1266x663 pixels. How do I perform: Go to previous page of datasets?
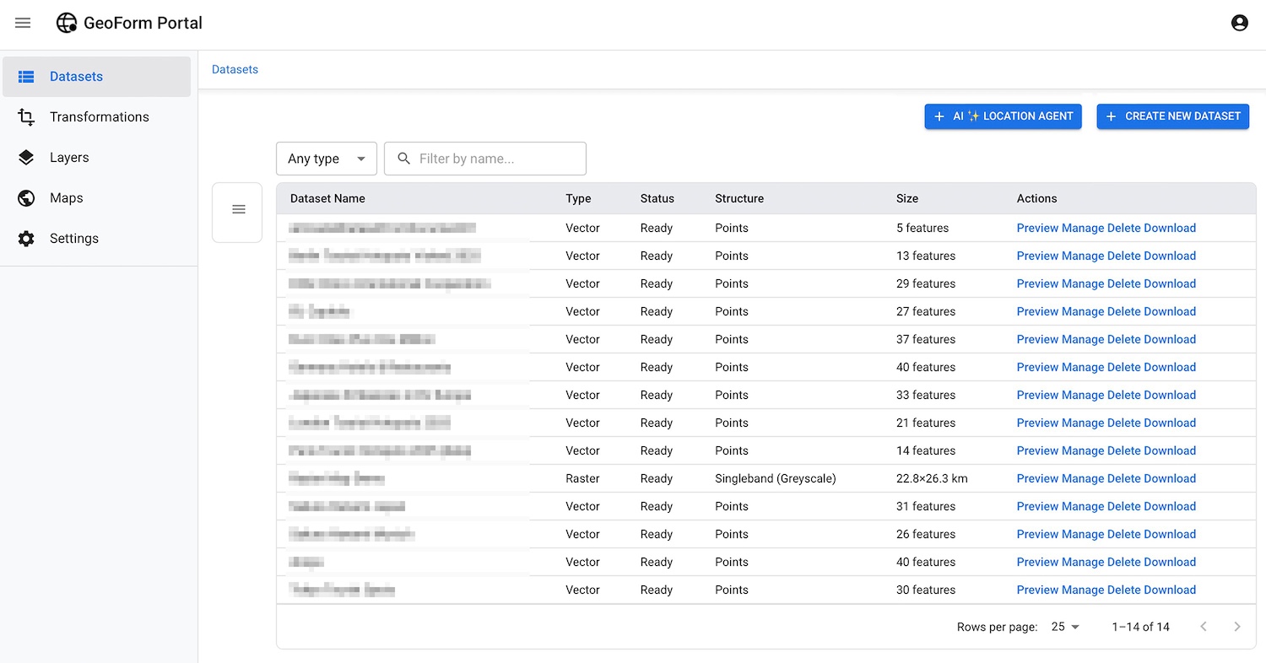[1204, 627]
